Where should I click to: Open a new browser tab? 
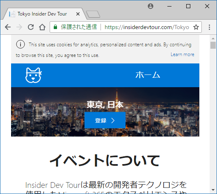point(93,14)
